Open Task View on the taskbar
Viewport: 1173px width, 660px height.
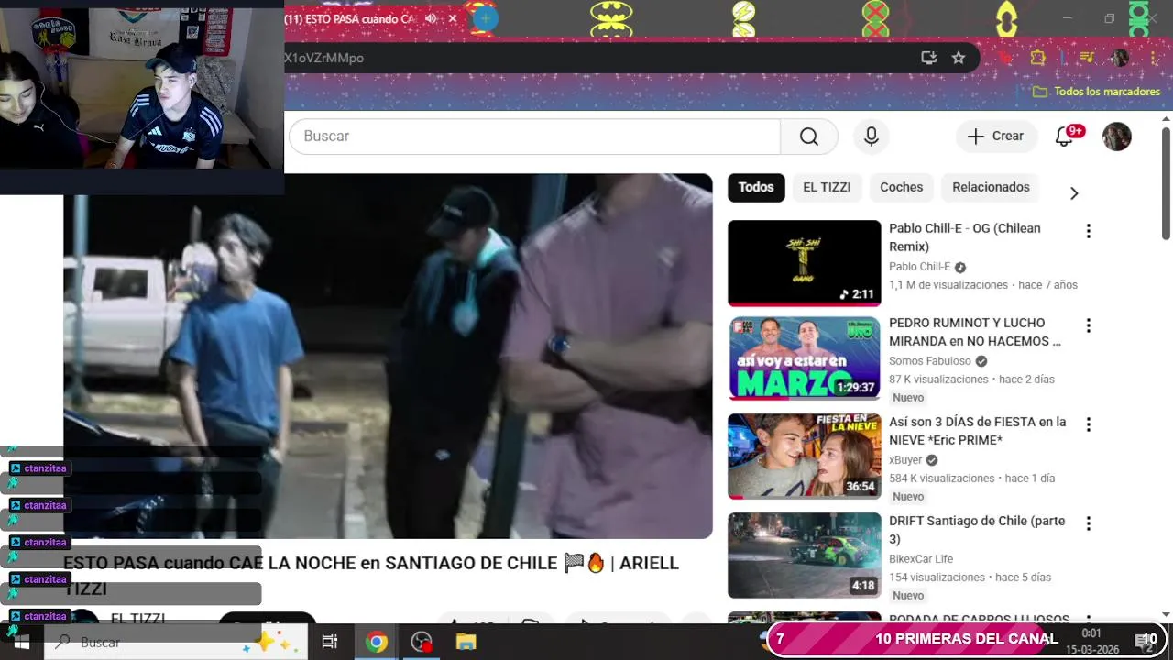click(330, 642)
